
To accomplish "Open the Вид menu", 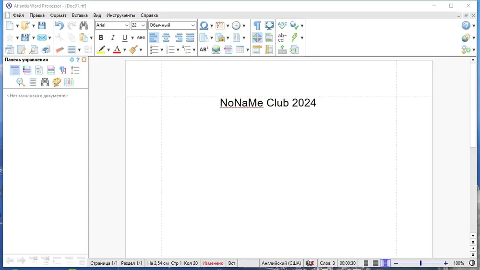I will [x=97, y=15].
